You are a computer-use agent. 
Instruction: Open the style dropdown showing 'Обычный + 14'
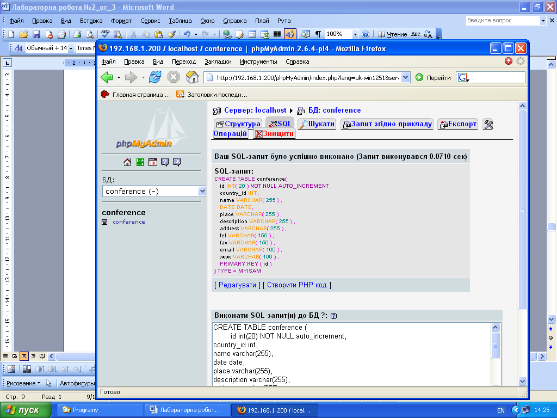[x=71, y=48]
